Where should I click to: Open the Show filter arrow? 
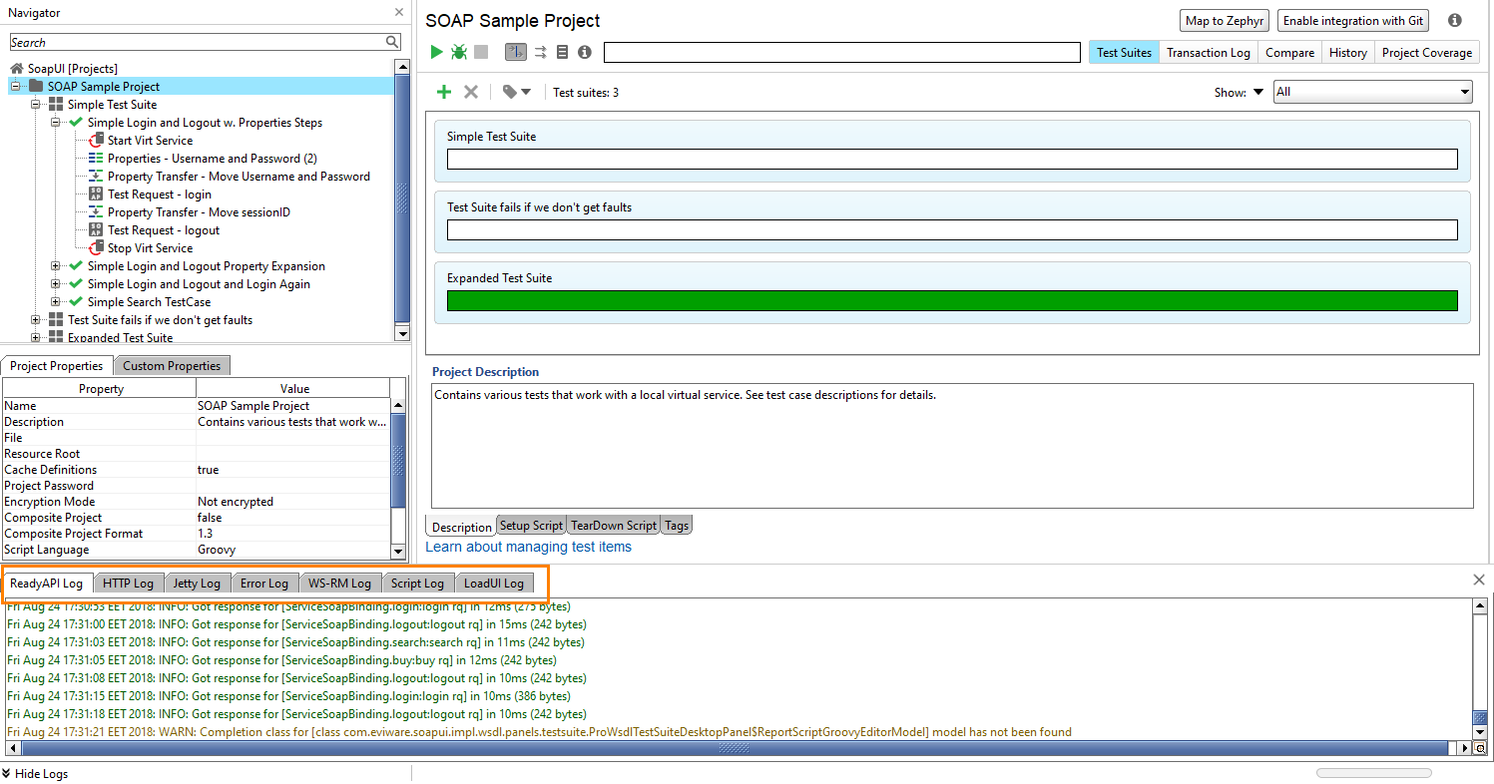coord(1257,92)
